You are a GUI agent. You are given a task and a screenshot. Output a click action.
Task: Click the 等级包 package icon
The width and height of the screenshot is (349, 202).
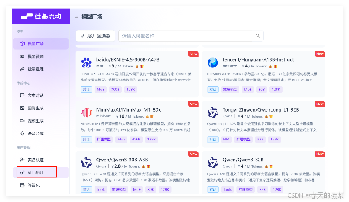(22, 185)
